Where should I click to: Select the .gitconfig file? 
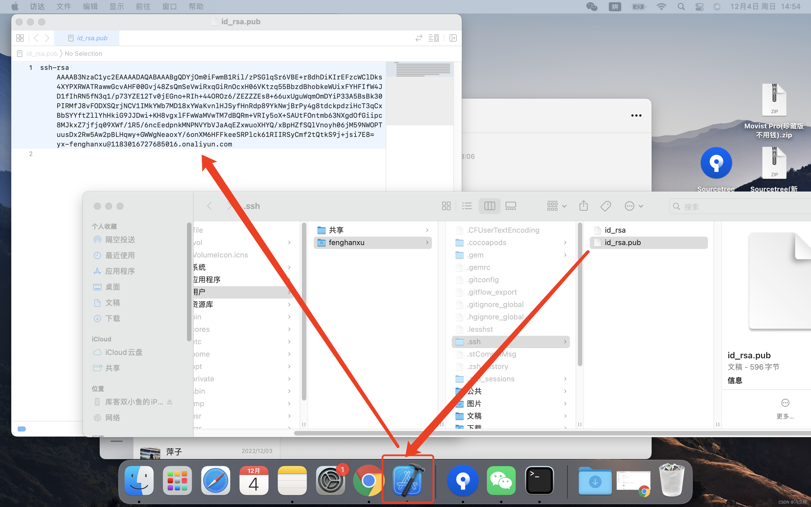click(511, 280)
